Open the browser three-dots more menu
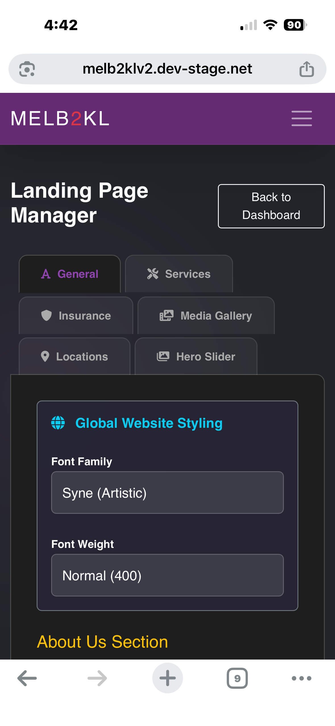Image resolution: width=335 pixels, height=726 pixels. point(301,678)
